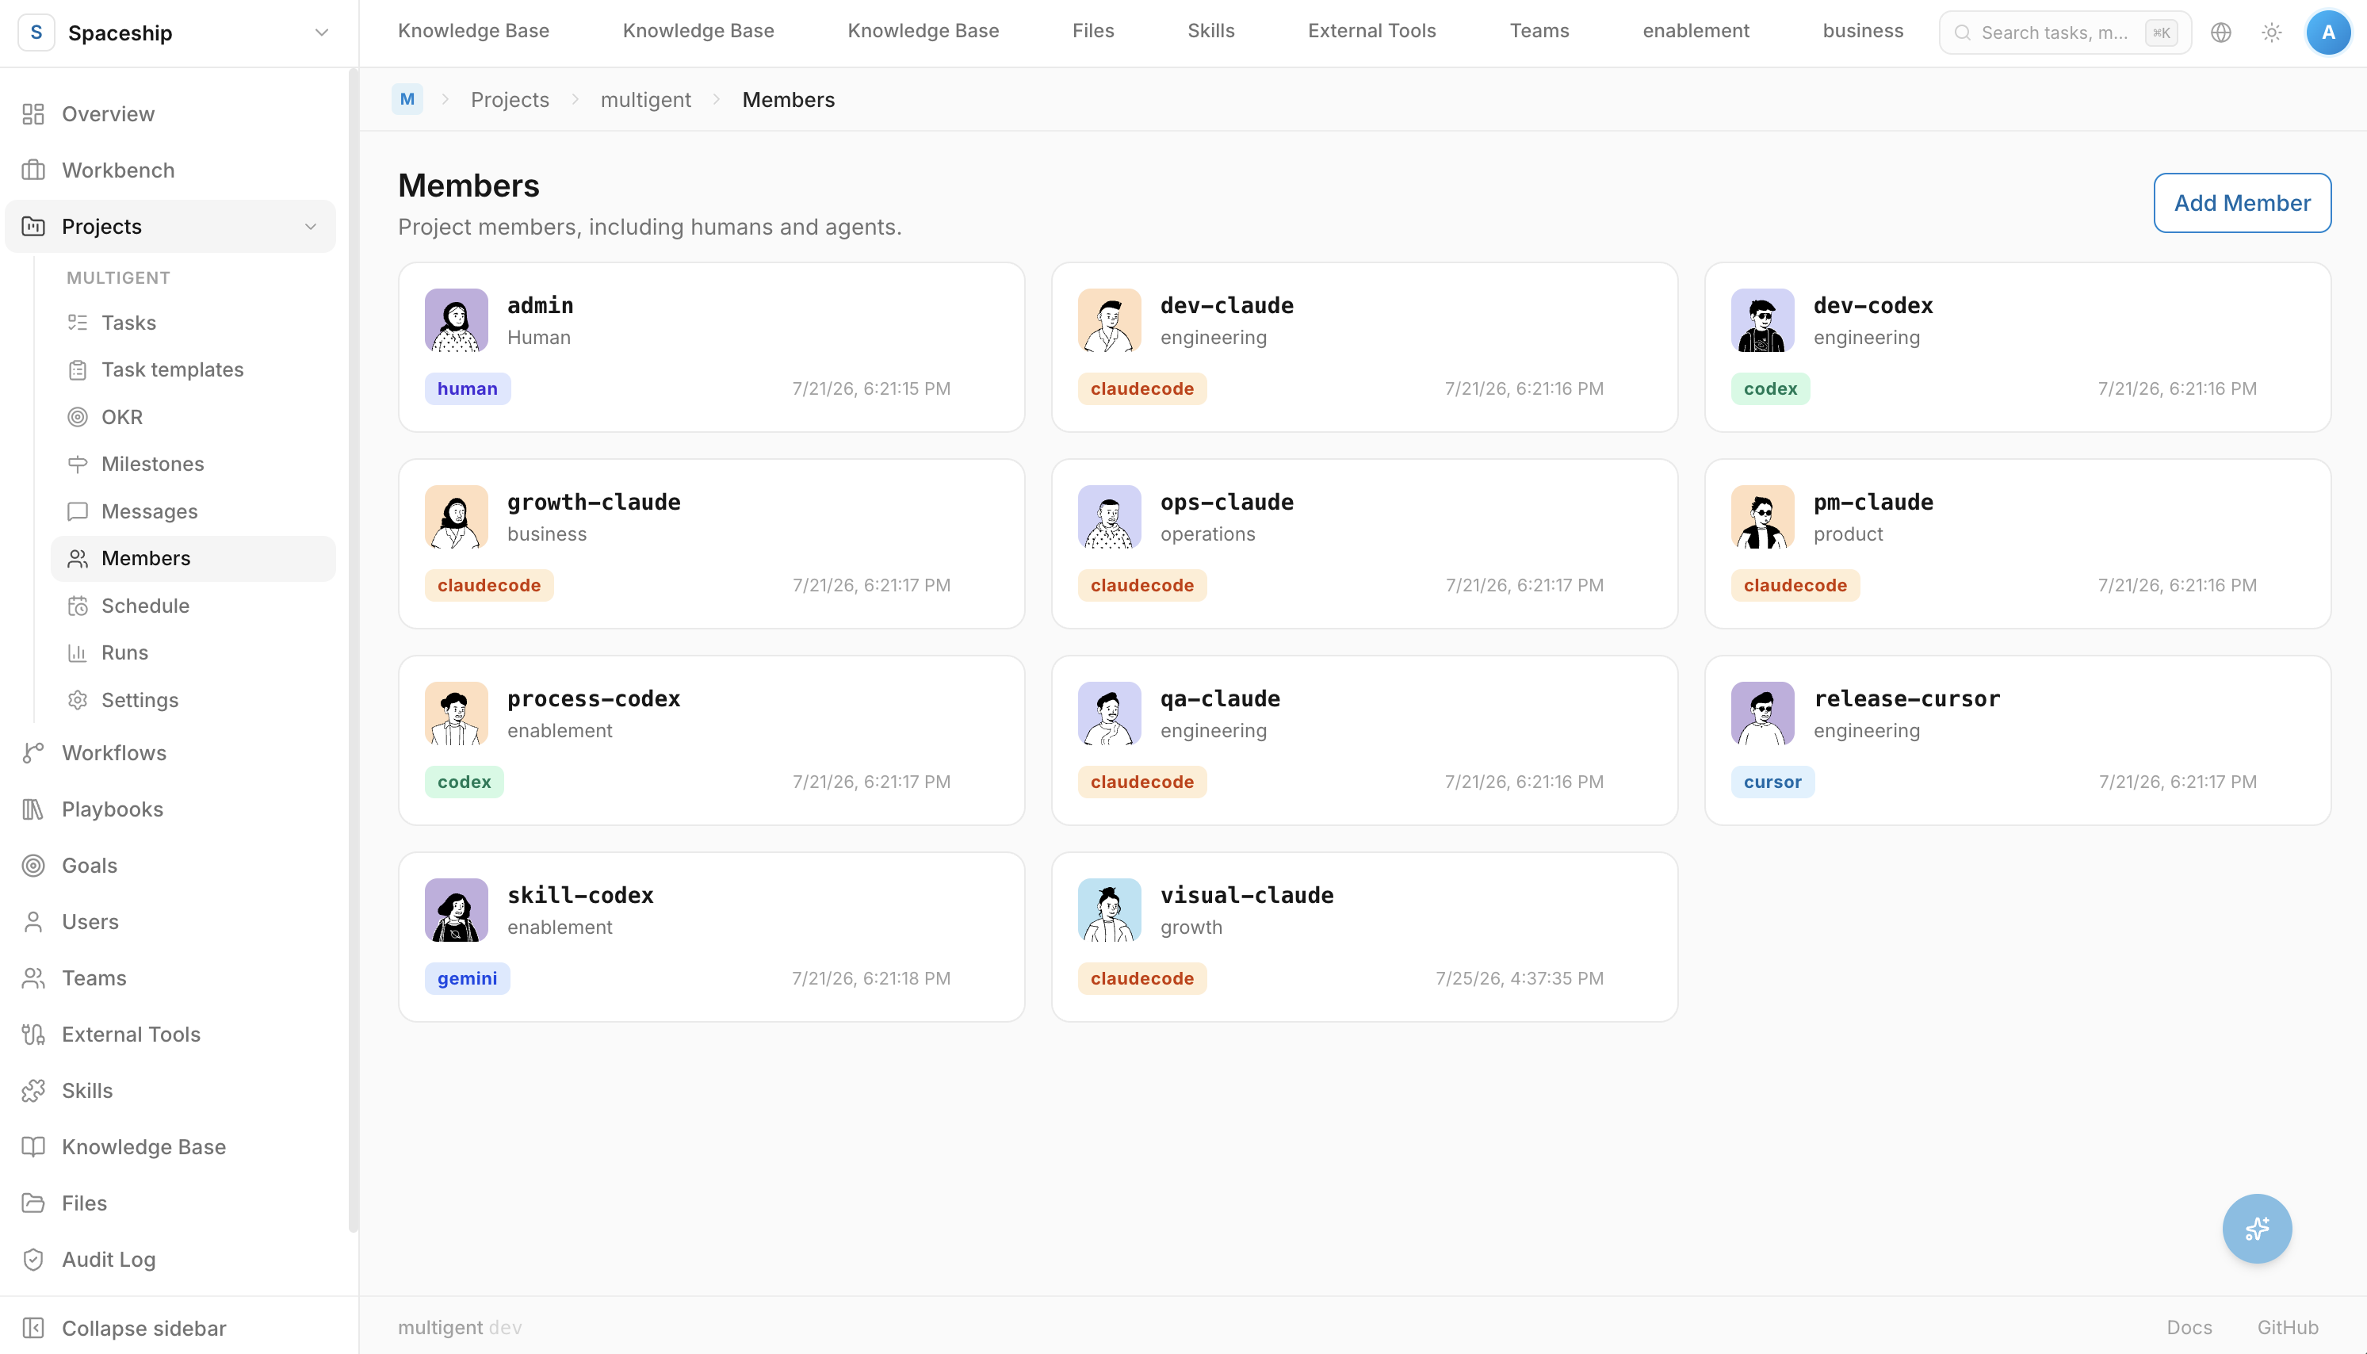
Task: Switch to the Files top tab
Action: [1092, 31]
